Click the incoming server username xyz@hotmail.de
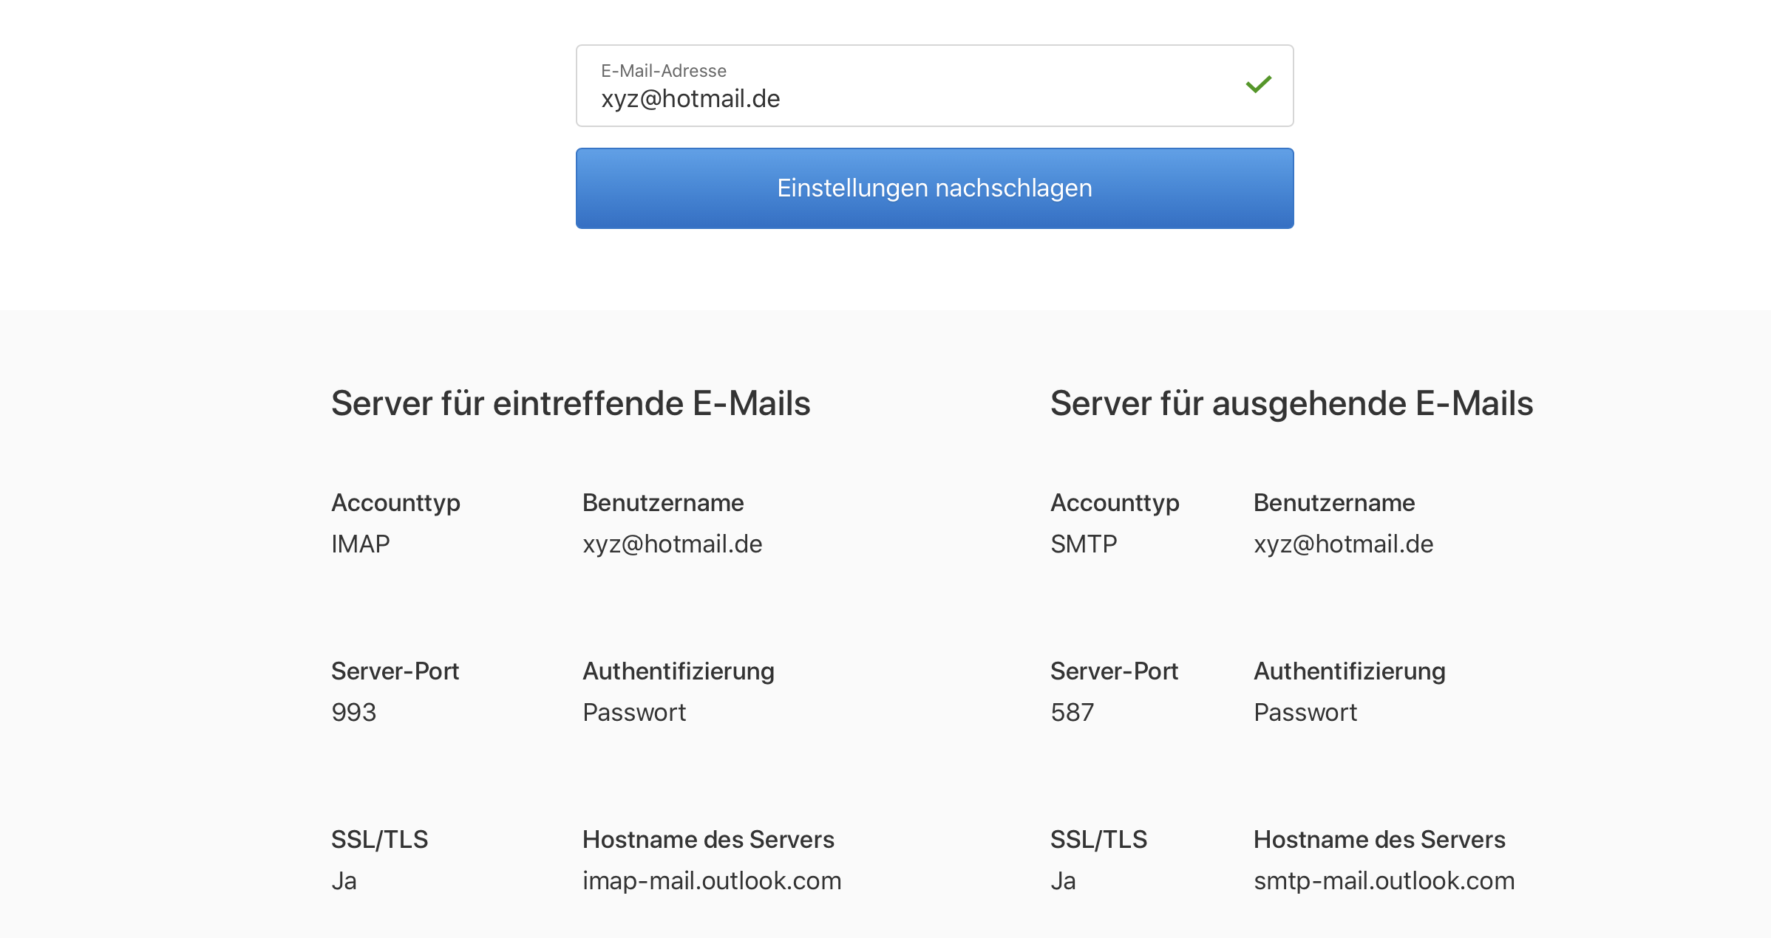 point(672,544)
